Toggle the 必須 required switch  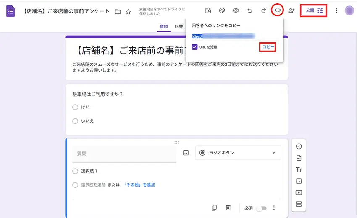click(261, 208)
